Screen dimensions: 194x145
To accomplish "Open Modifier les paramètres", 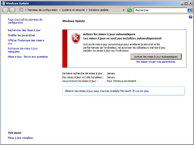I will click(x=21, y=35).
